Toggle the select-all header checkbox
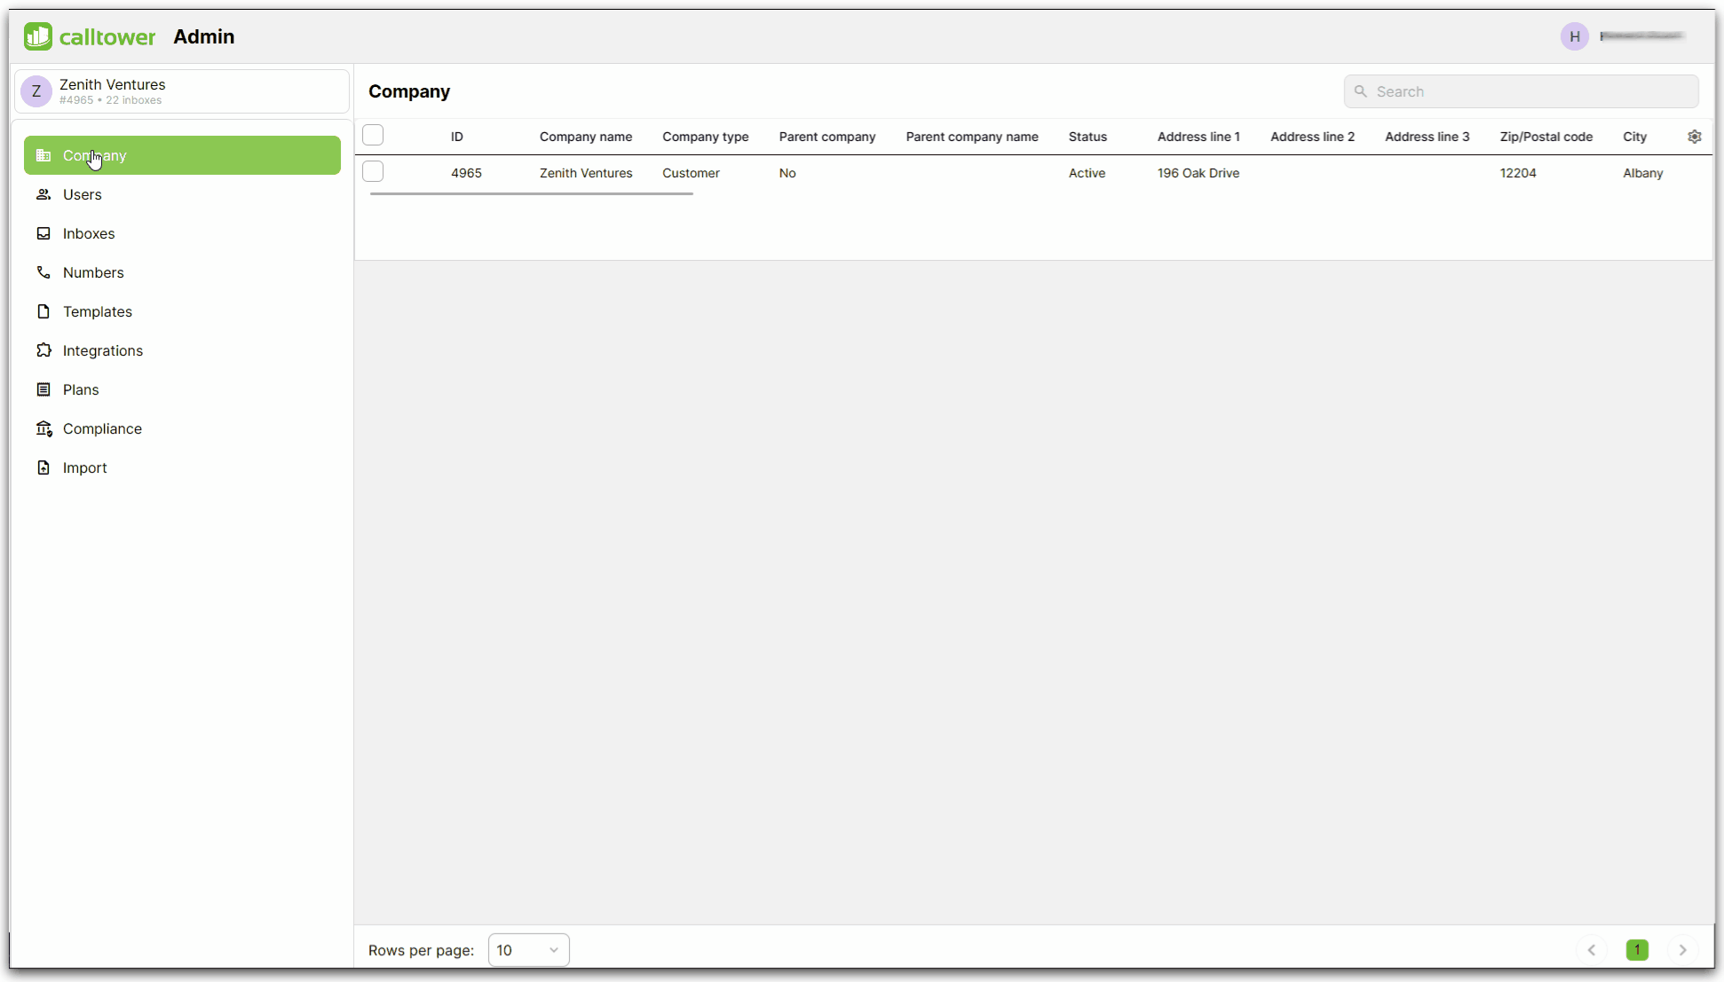Viewport: 1724px width, 982px height. tap(374, 135)
